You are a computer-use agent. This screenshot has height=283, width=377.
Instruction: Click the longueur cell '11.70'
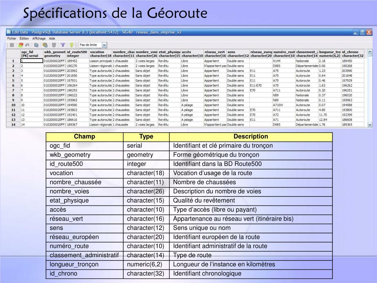pos(330,115)
